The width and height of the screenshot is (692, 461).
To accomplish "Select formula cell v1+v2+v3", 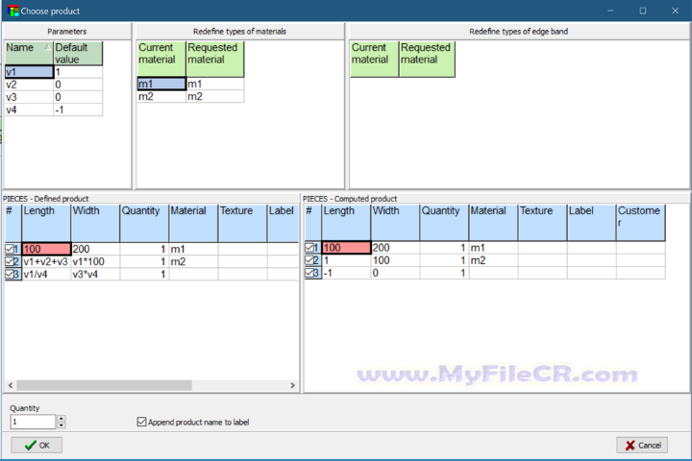I will tap(46, 261).
